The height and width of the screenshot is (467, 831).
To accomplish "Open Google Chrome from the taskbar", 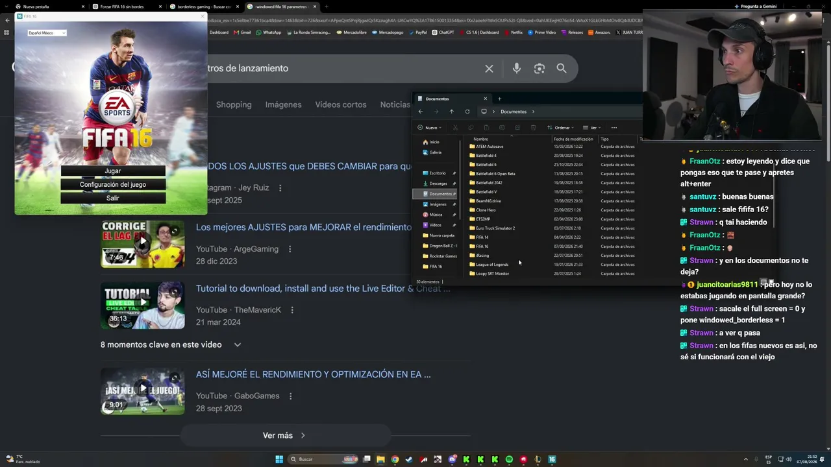I will (x=395, y=459).
